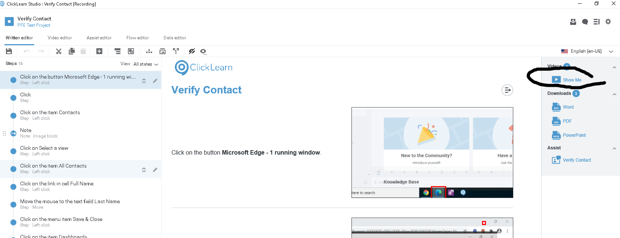Open the settings gear icon

(608, 22)
